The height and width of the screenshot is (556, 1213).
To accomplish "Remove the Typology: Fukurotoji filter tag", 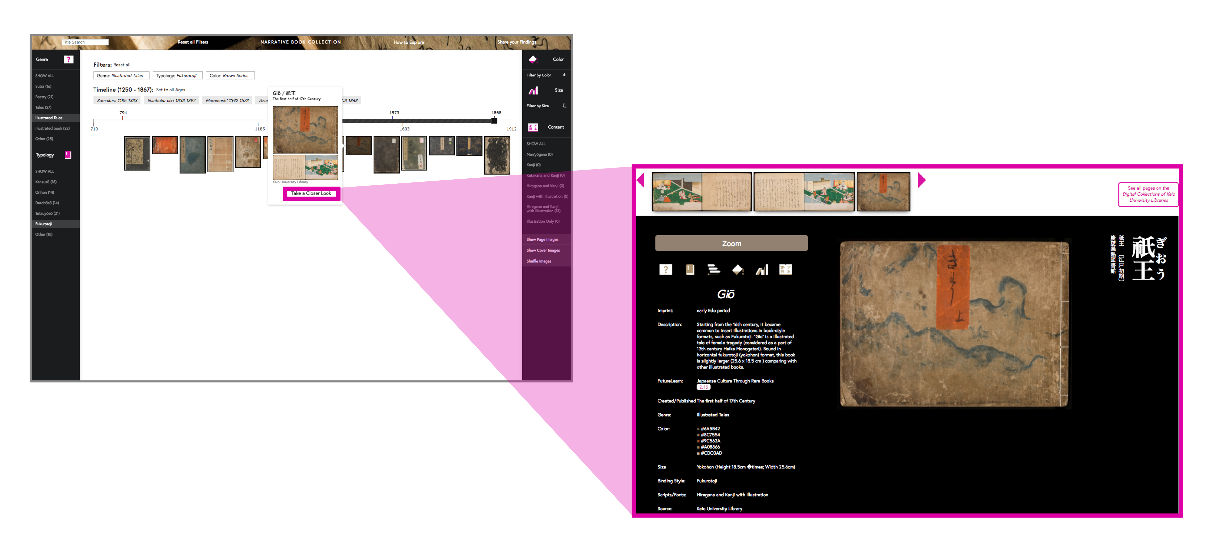I will point(178,75).
